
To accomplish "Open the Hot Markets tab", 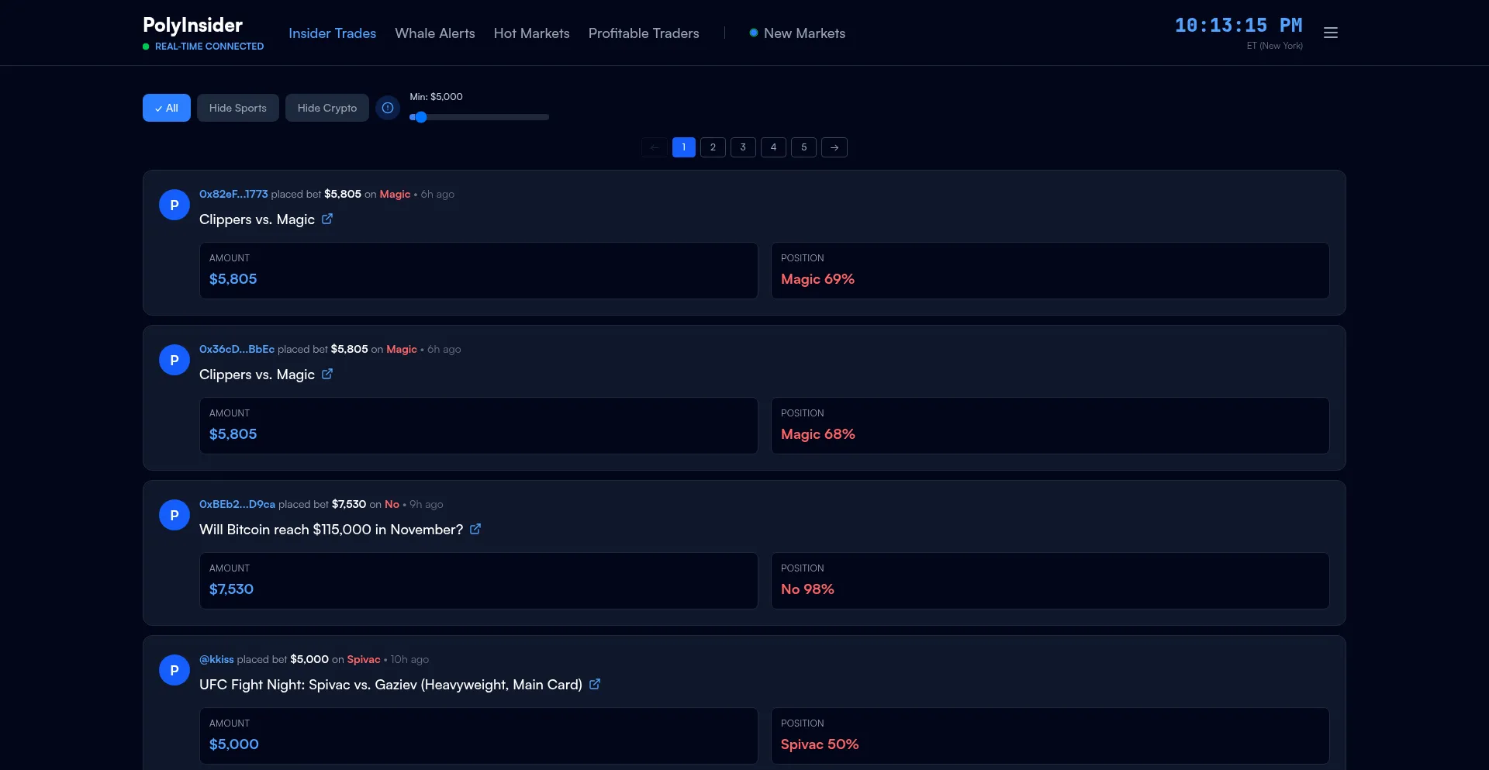I will [531, 33].
